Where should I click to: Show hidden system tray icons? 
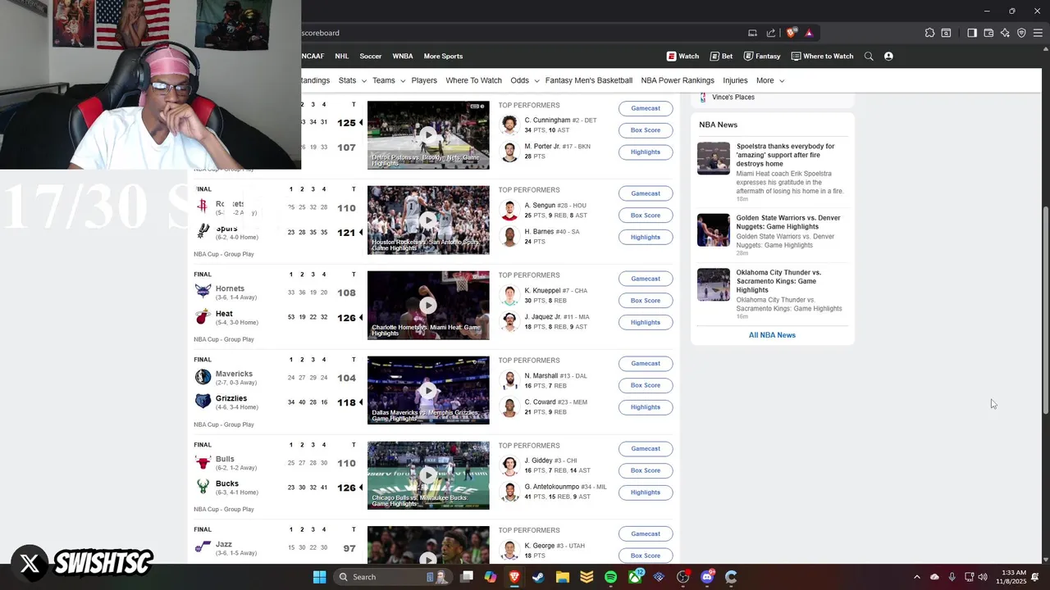(x=917, y=577)
